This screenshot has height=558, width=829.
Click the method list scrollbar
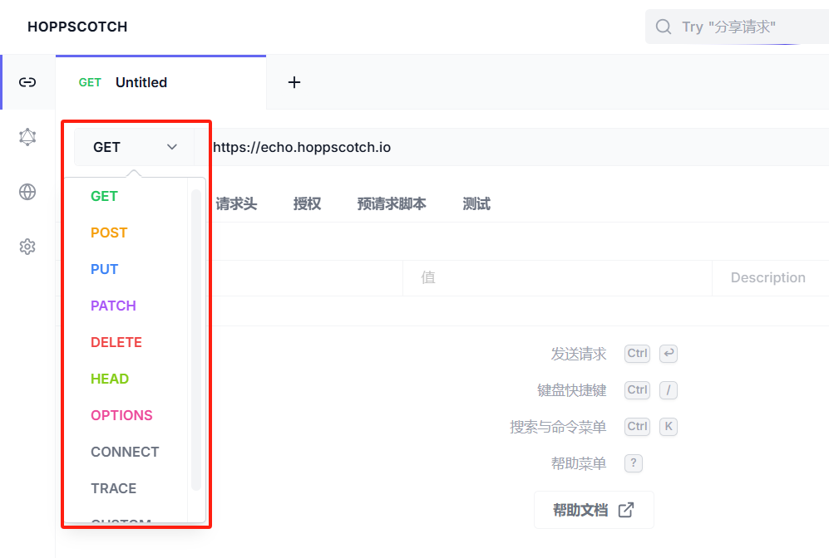(x=195, y=340)
